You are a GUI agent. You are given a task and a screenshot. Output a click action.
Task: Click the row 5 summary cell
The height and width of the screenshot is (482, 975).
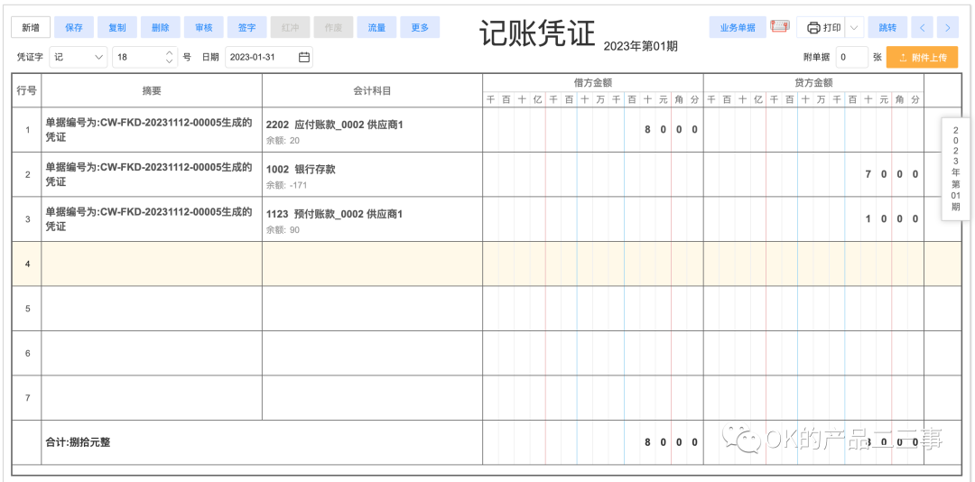(x=152, y=309)
